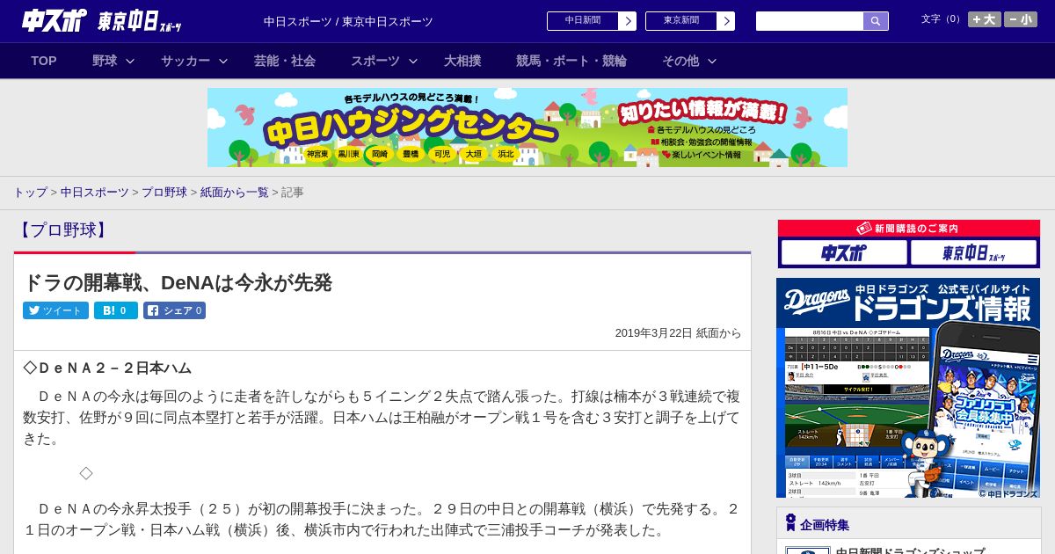
Task: Click トップ breadcrumb link
Action: pos(30,192)
